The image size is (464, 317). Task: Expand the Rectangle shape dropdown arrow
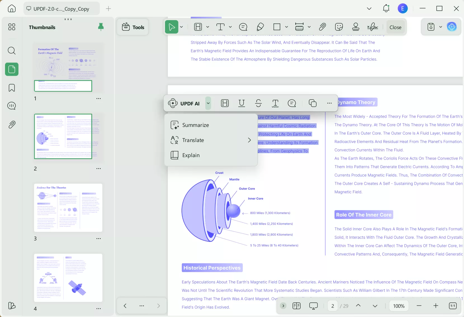pyautogui.click(x=287, y=27)
